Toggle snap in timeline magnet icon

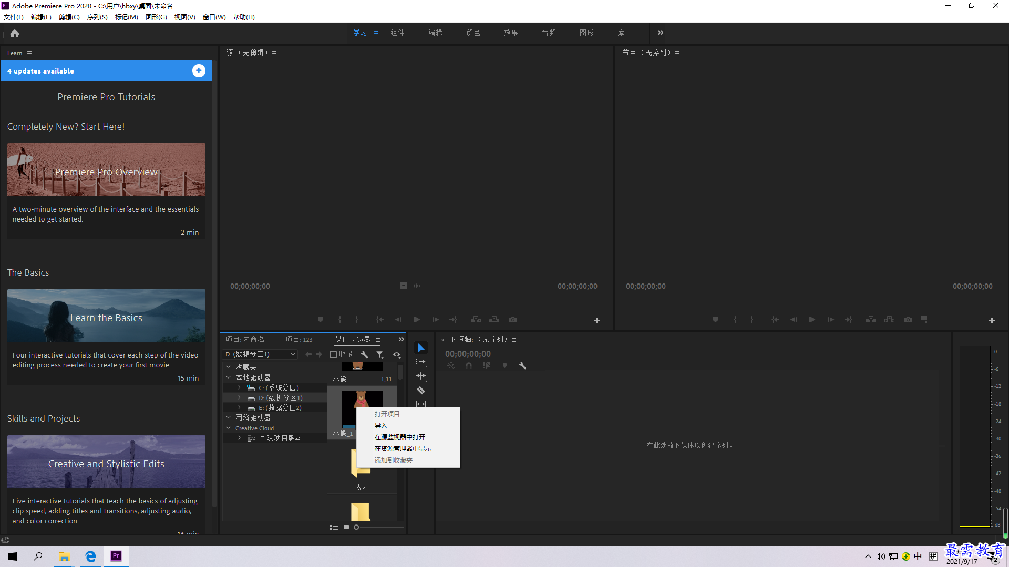[x=469, y=365]
